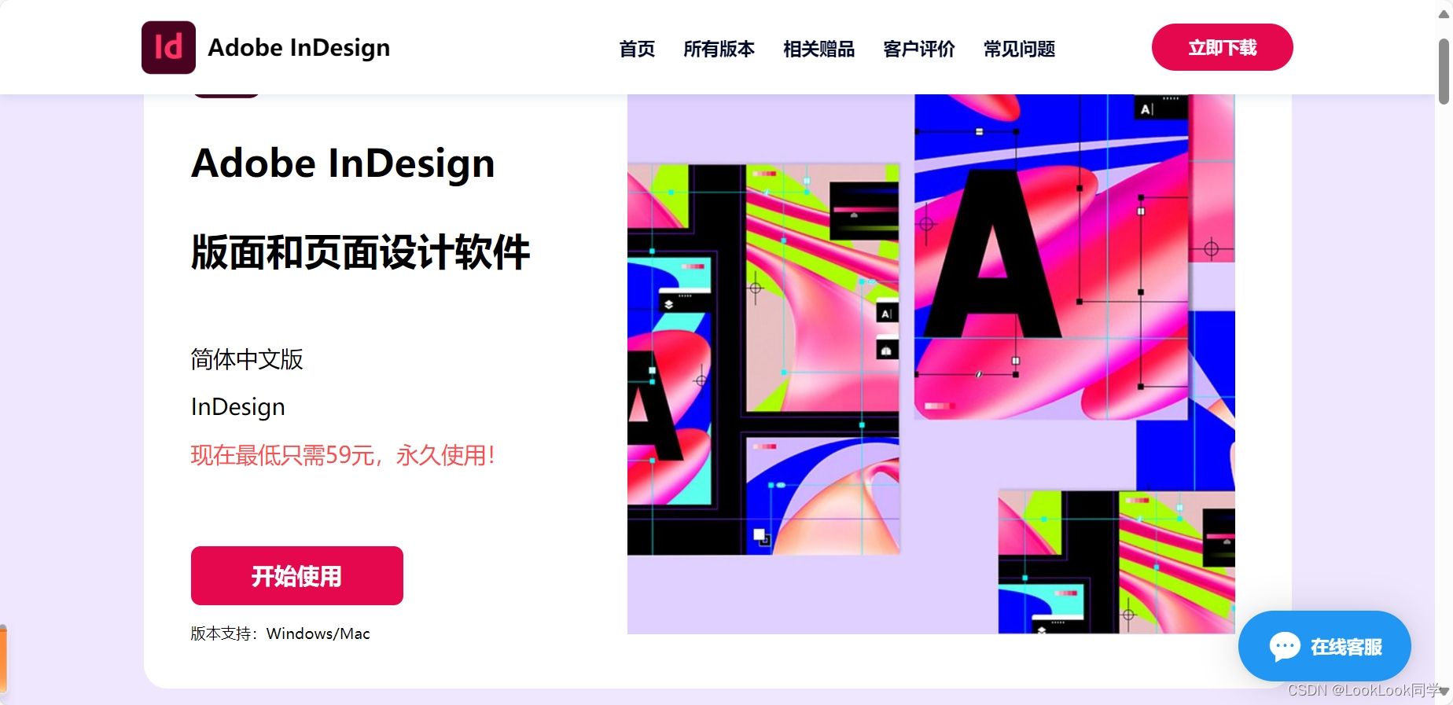Click the 版面和页面设计软件 heading
This screenshot has width=1453, height=705.
coord(360,252)
